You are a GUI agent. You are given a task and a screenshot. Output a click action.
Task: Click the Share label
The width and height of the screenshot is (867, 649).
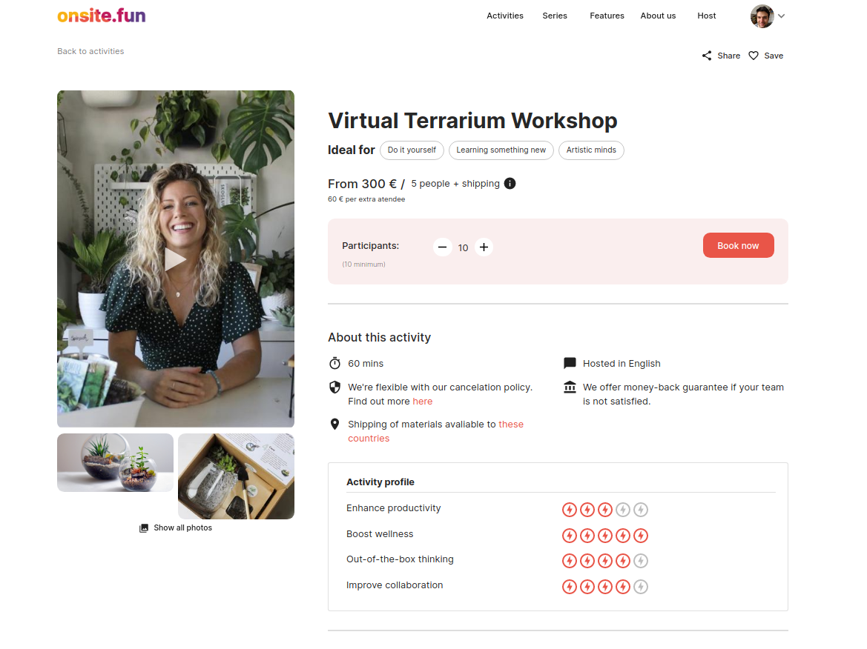click(x=729, y=56)
